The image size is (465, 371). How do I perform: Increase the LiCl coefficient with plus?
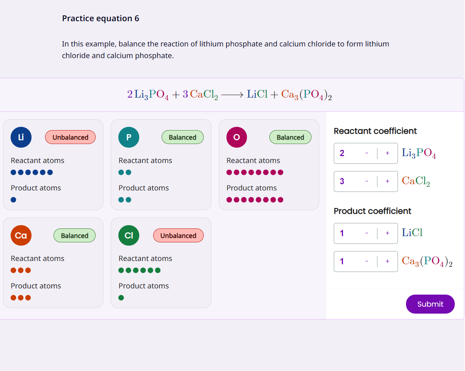[x=387, y=233]
